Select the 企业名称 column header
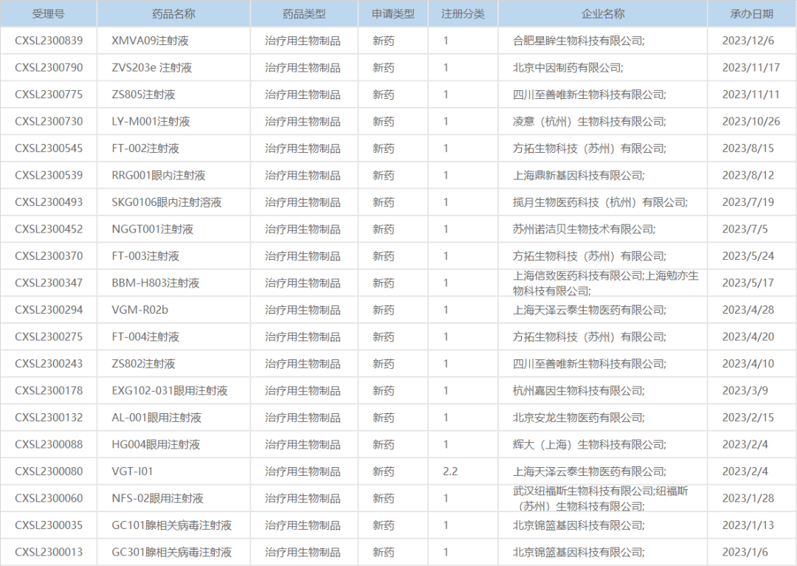This screenshot has width=797, height=566. coord(601,13)
